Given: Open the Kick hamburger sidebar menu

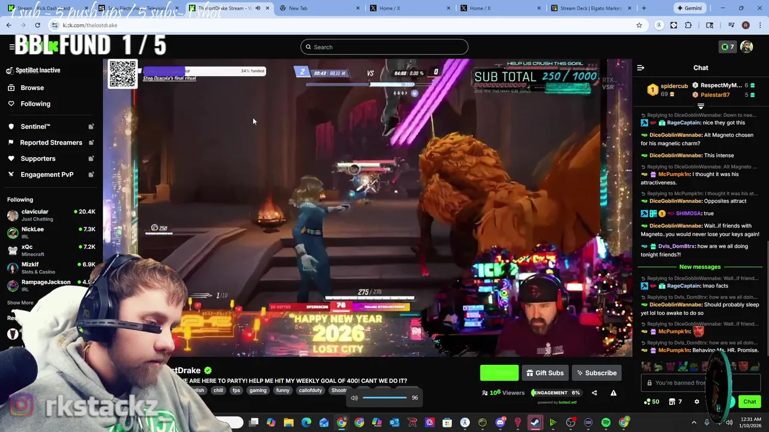Looking at the screenshot, I should 11,47.
